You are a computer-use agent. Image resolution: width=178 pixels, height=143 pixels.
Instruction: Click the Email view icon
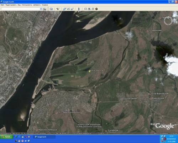pos(85,9)
